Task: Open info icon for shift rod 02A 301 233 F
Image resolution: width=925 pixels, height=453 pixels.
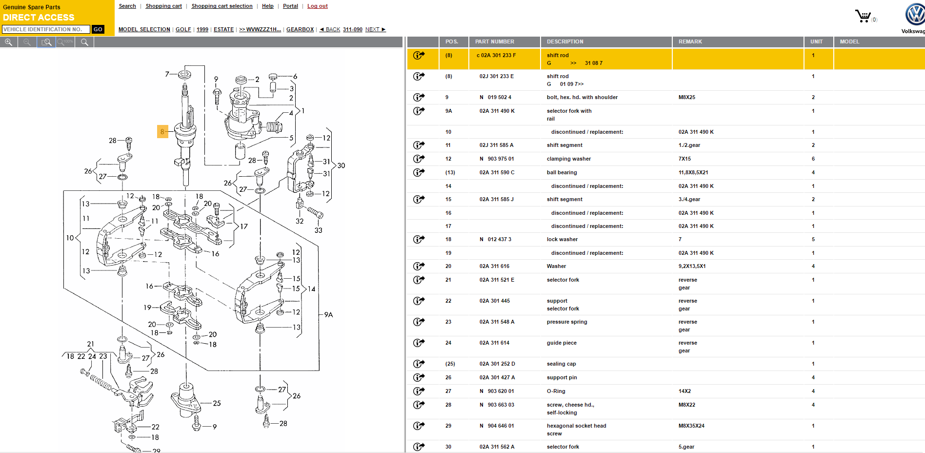Action: coord(419,56)
